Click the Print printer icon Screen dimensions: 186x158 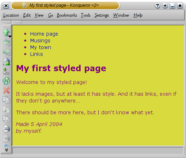(x=6, y=129)
